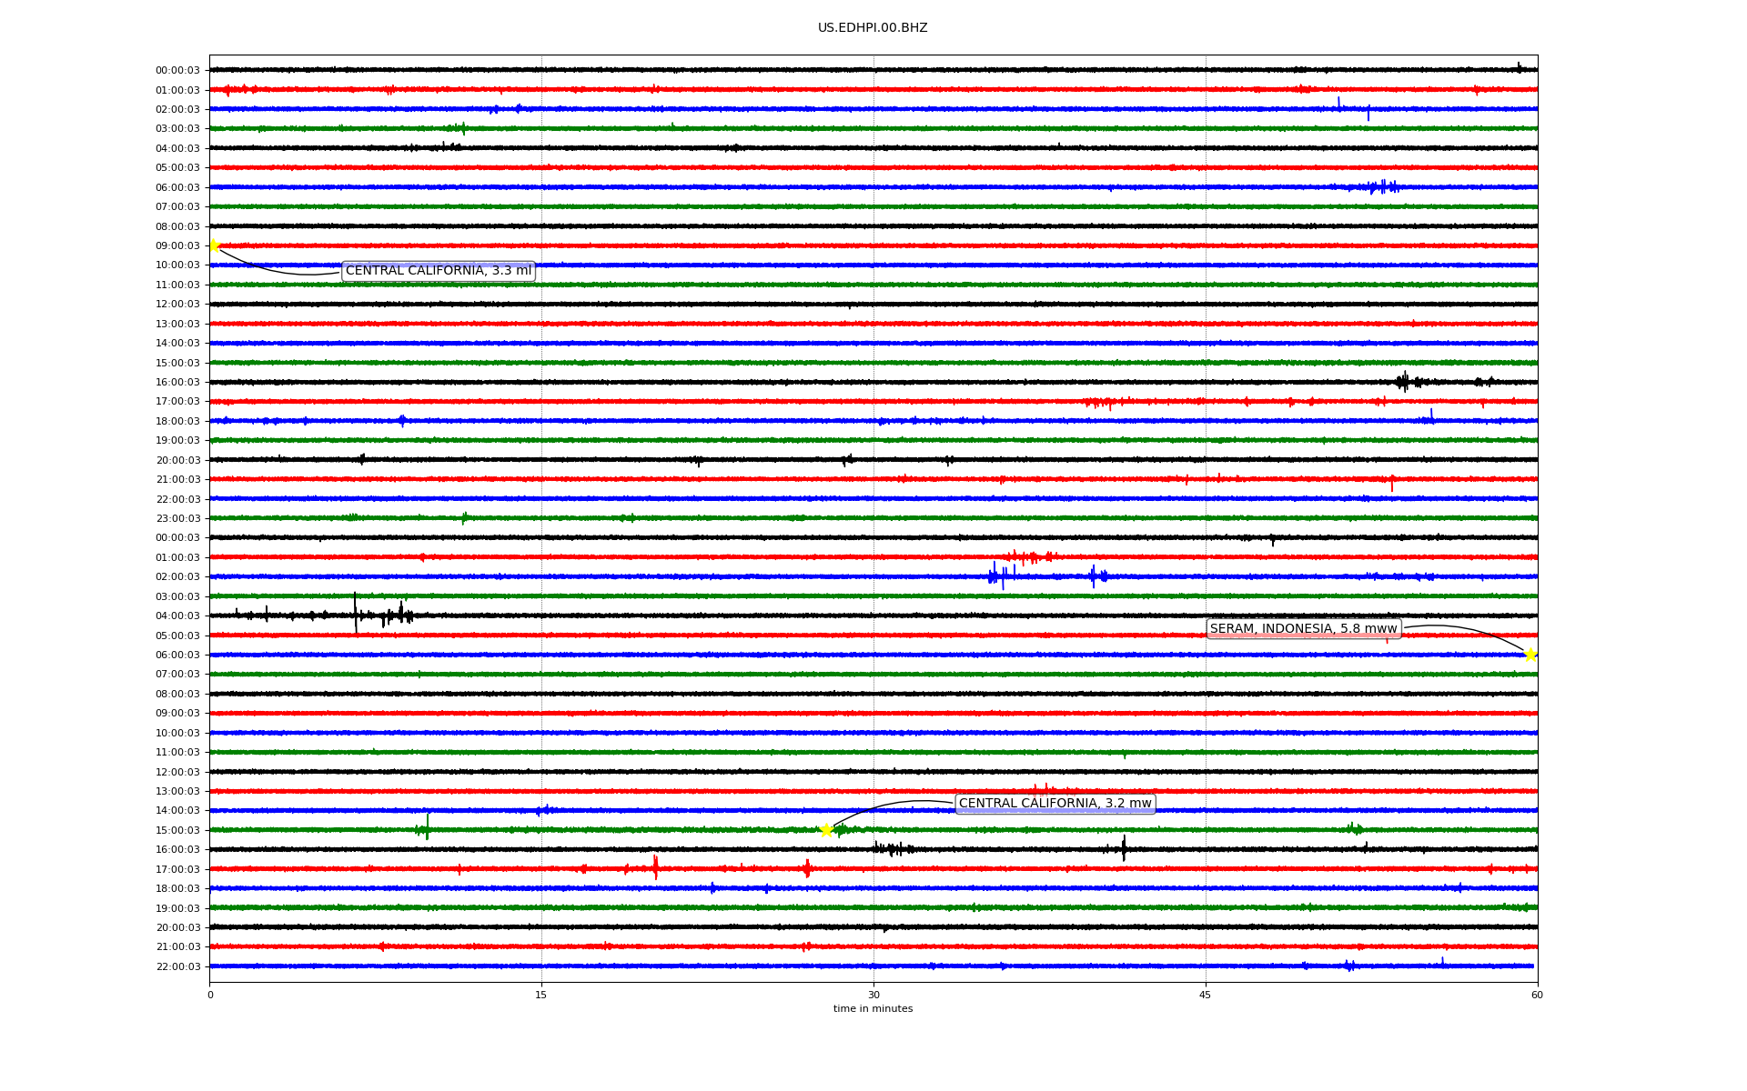Click the 0 tick on the time axis
The image size is (1747, 1091).
(x=210, y=995)
